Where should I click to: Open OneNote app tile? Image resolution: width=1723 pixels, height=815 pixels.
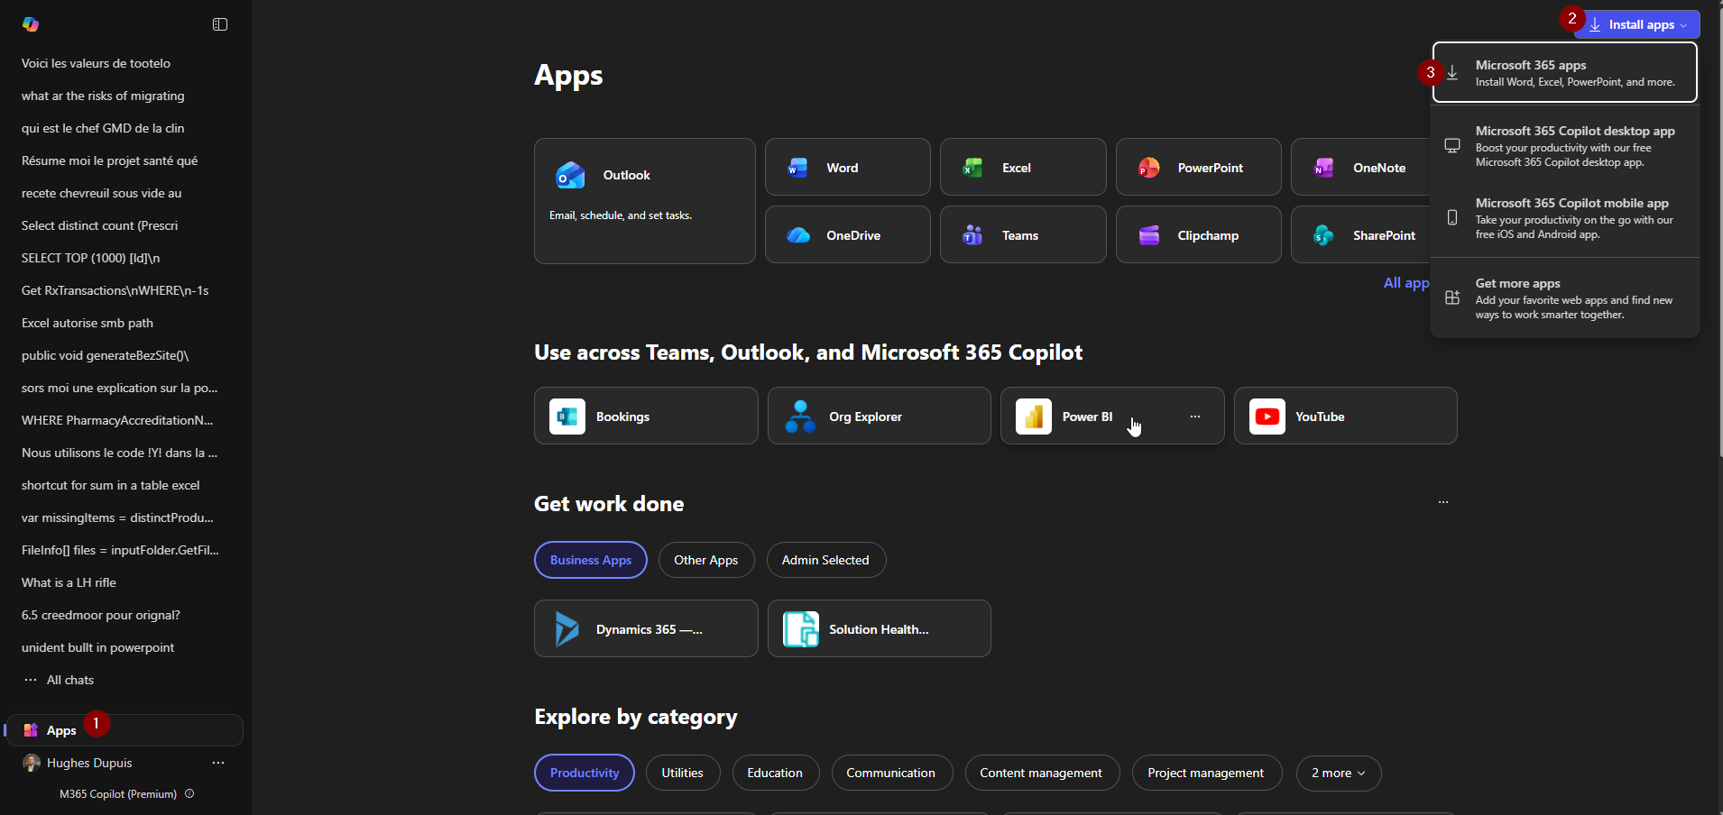pyautogui.click(x=1360, y=167)
